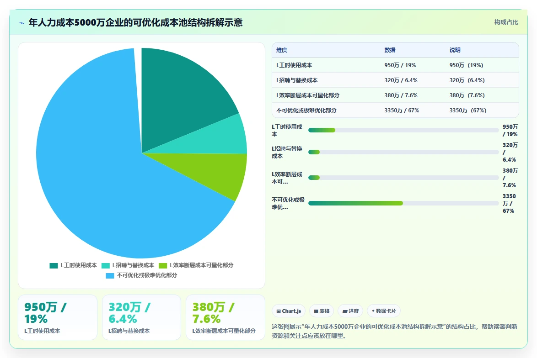Click the 说明 column header
This screenshot has width=537, height=358.
point(455,50)
